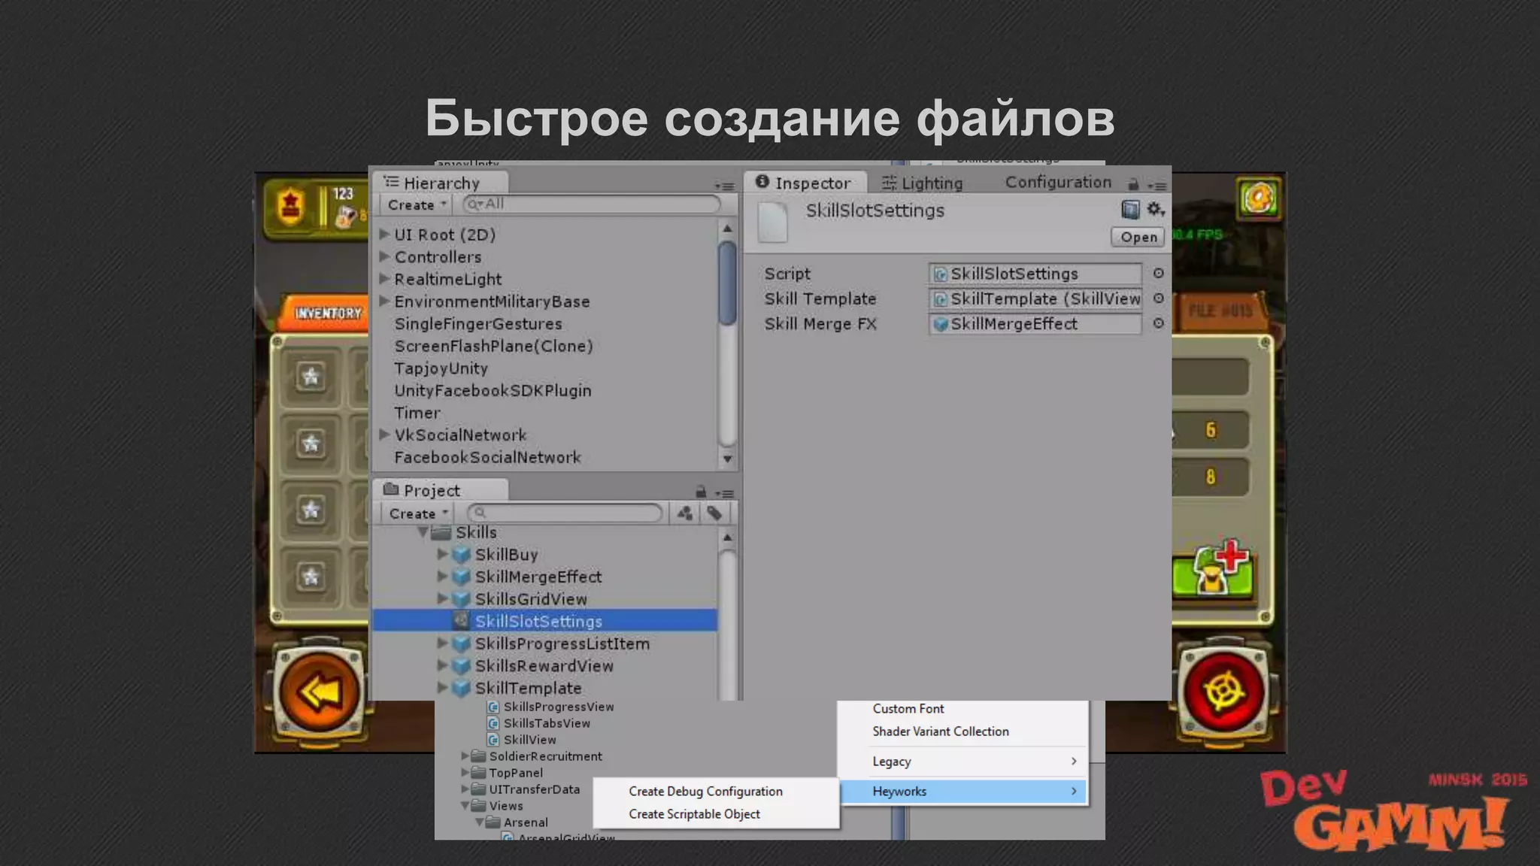Select SkillsRewardView prefab icon
This screenshot has height=866, width=1540.
(462, 666)
